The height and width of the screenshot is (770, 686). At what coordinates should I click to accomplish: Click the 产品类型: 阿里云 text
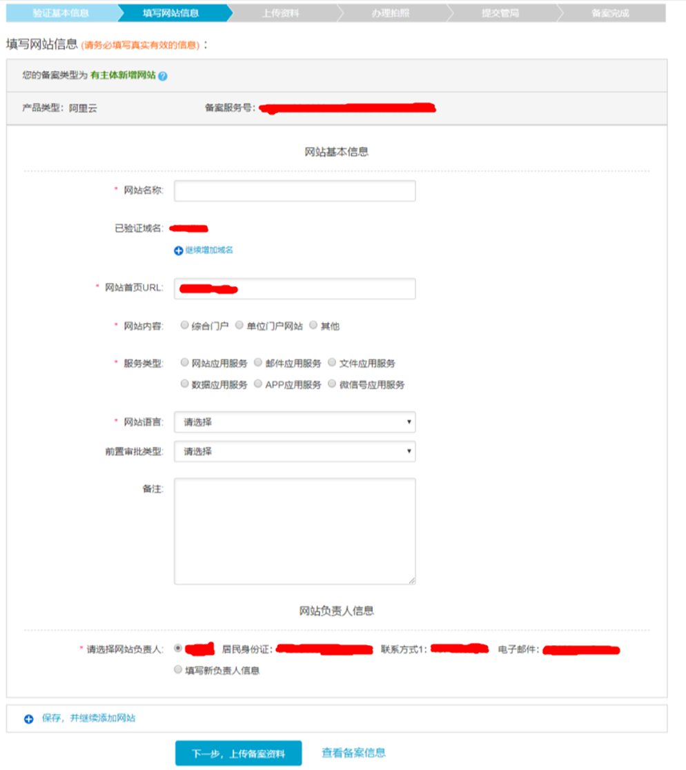coord(59,108)
